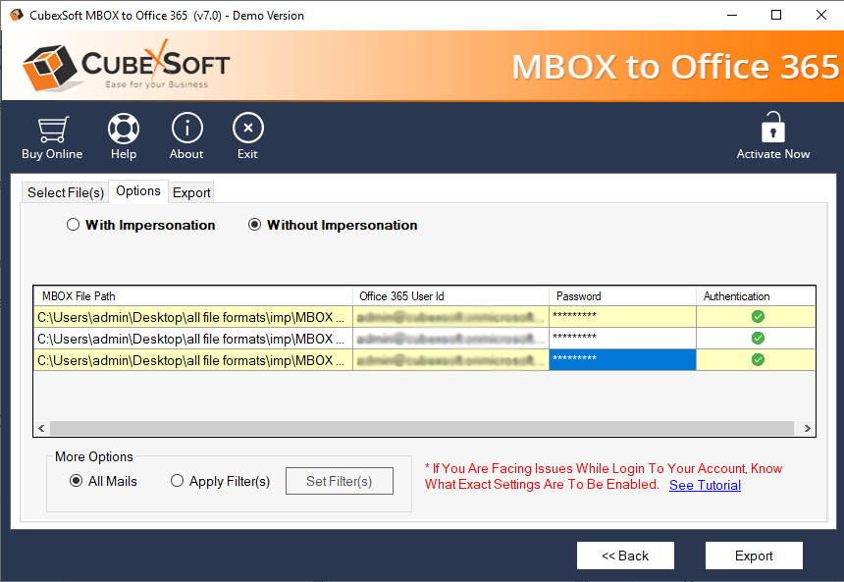Go back with the << Back button
This screenshot has width=844, height=582.
tap(625, 556)
